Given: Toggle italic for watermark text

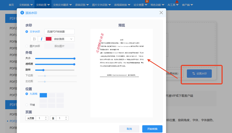Looking at the screenshot, I should pyautogui.click(x=41, y=39).
